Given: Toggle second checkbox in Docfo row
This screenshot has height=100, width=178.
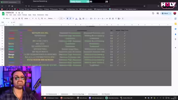Looking at the screenshot, I should pos(125,57).
